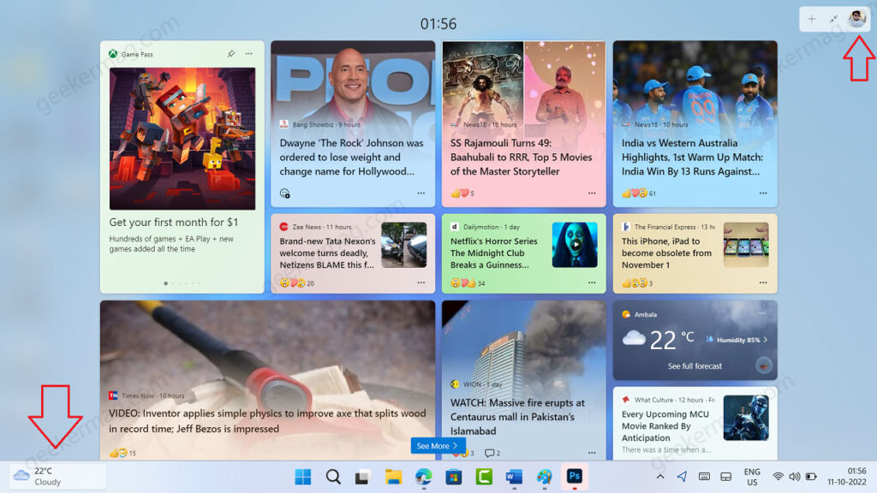
Task: Open more options on Tata Nexon story
Action: (421, 282)
